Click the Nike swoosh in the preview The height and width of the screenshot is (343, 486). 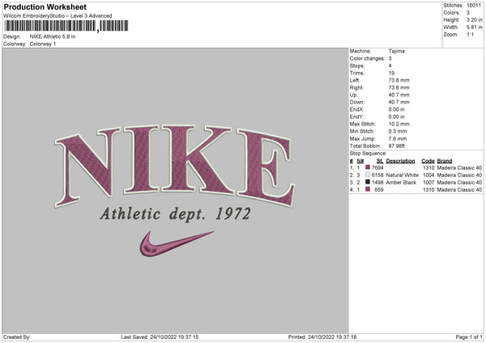[176, 243]
